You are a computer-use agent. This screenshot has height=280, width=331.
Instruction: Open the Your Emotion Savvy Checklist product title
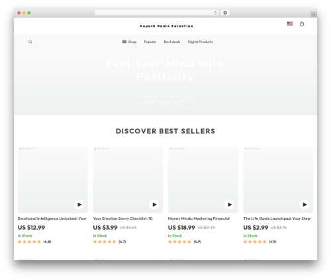click(122, 218)
